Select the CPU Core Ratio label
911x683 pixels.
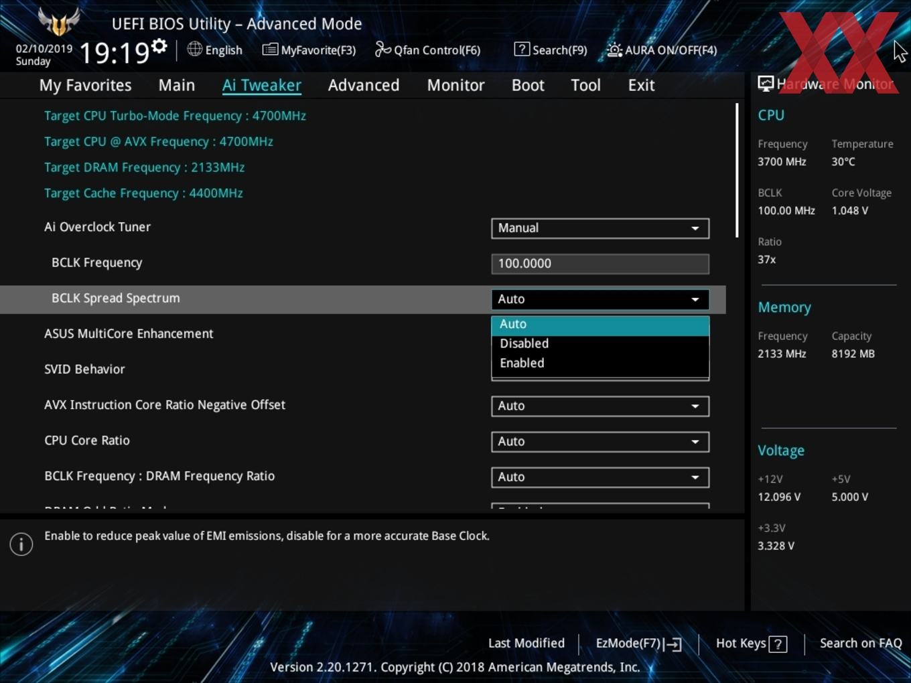point(87,441)
